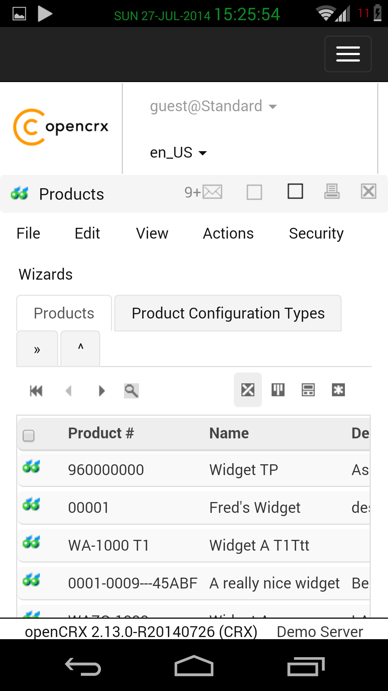Switch to Product Configuration Types tab
The width and height of the screenshot is (388, 691).
point(228,313)
